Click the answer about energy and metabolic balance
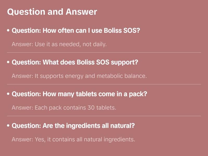The height and width of the screenshot is (156, 208). click(79, 76)
